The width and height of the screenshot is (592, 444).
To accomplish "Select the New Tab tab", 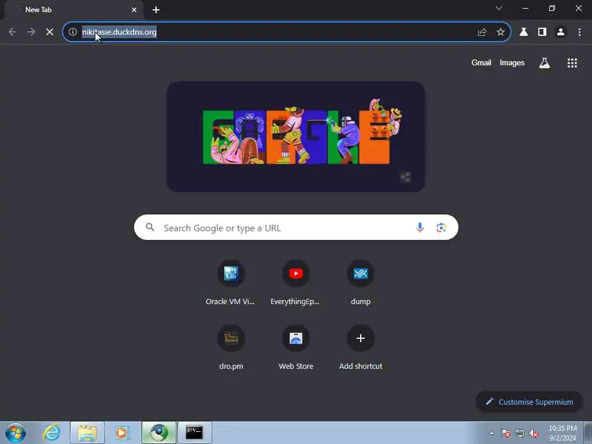I will pyautogui.click(x=75, y=10).
